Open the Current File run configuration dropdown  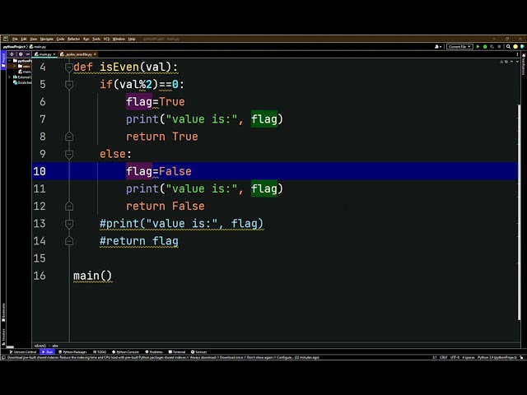[459, 47]
